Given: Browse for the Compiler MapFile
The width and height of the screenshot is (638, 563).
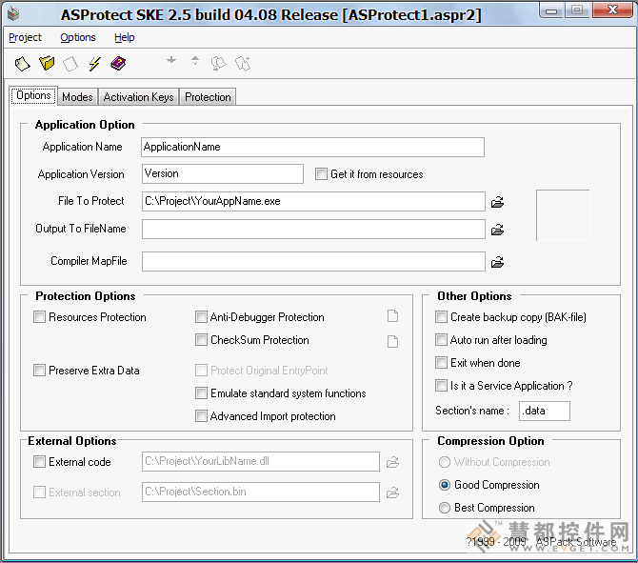Looking at the screenshot, I should tap(497, 262).
